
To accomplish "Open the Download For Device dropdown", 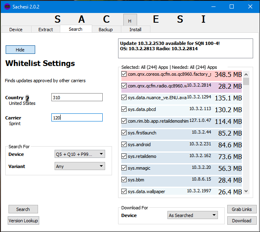I will click(192, 215).
